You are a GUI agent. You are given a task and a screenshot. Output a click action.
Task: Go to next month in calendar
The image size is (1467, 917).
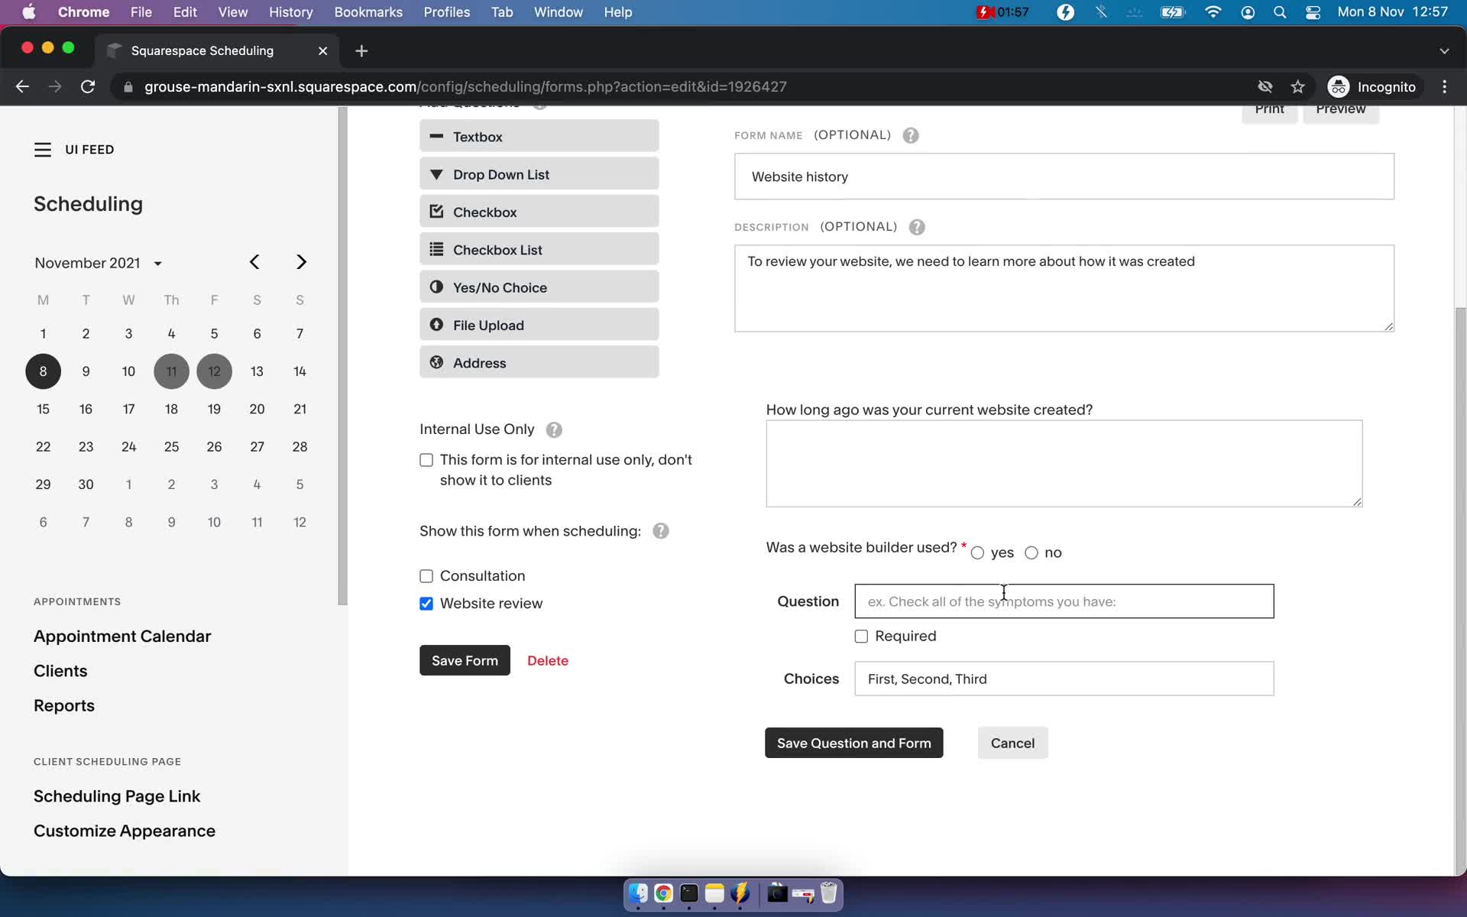coord(301,262)
